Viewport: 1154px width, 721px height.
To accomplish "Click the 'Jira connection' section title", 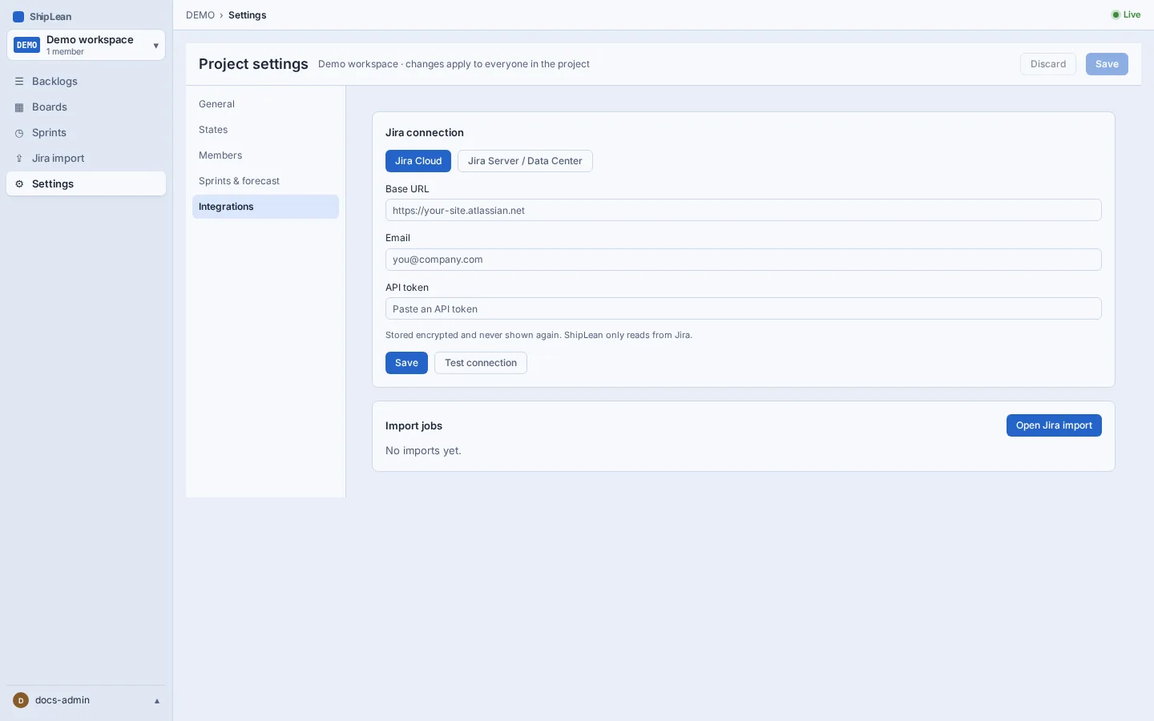I will pyautogui.click(x=425, y=133).
